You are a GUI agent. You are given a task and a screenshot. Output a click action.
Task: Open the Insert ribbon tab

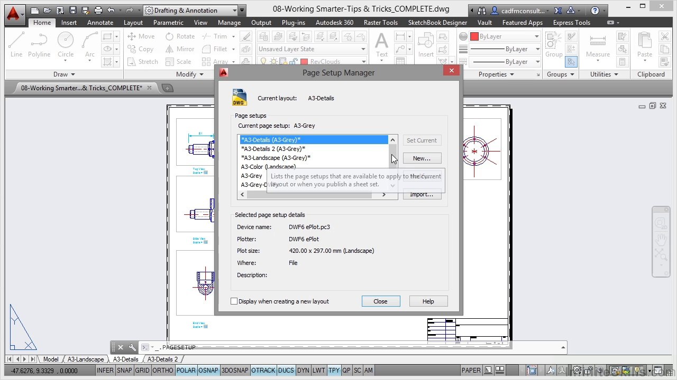coord(69,23)
